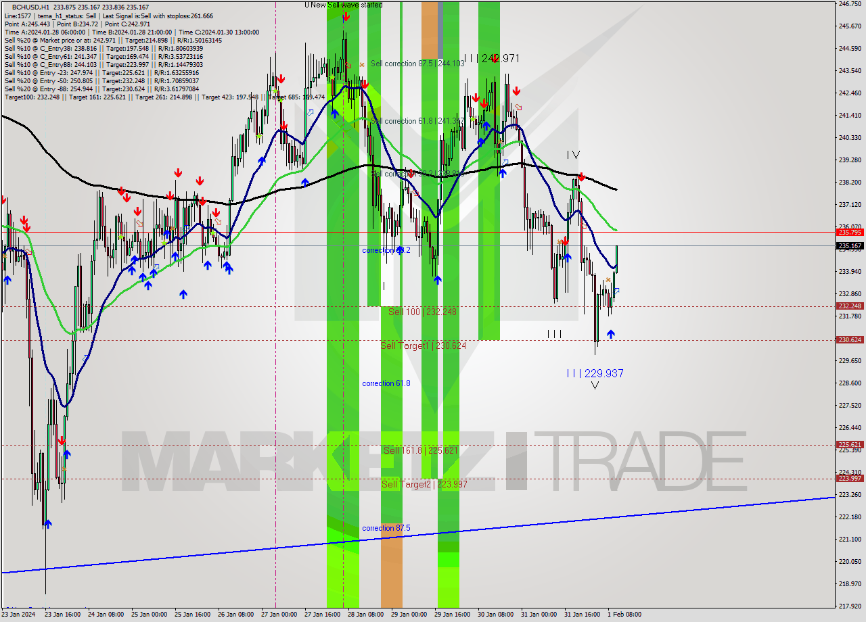Select the '31 Jan 16:00' time label

582,615
